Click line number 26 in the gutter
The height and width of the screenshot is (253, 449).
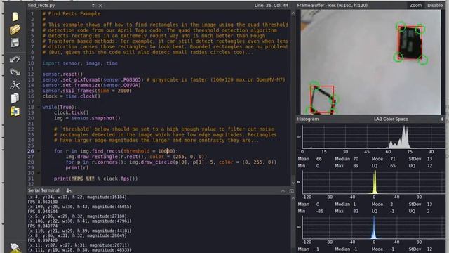31,151
